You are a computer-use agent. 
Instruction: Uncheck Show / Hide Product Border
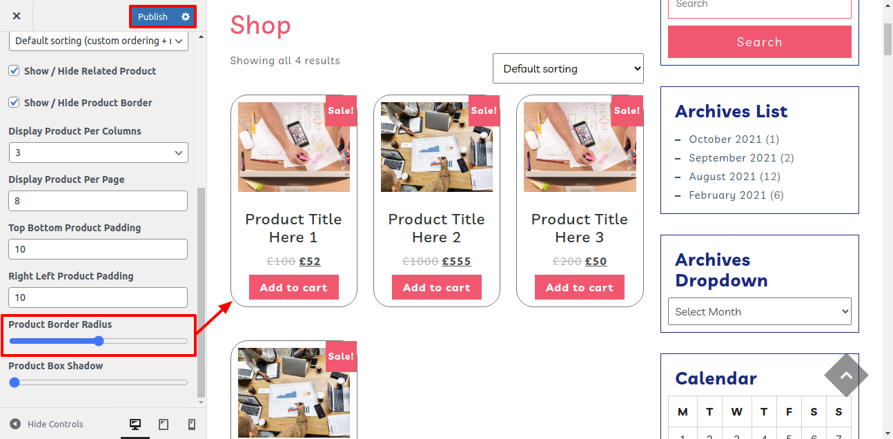pos(14,102)
